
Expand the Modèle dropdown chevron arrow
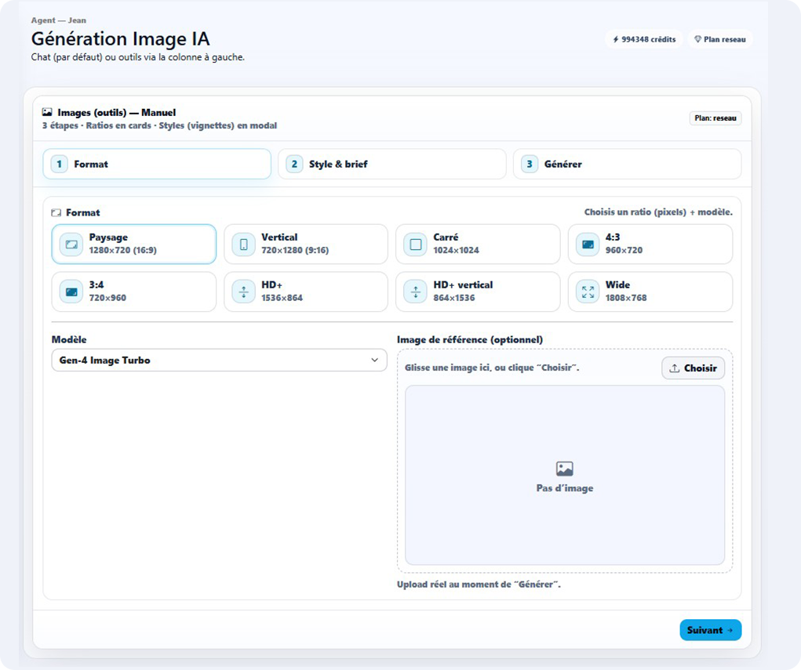[x=374, y=360]
